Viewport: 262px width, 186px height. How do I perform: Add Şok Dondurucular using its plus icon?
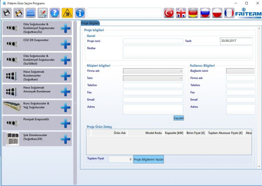click(x=65, y=139)
